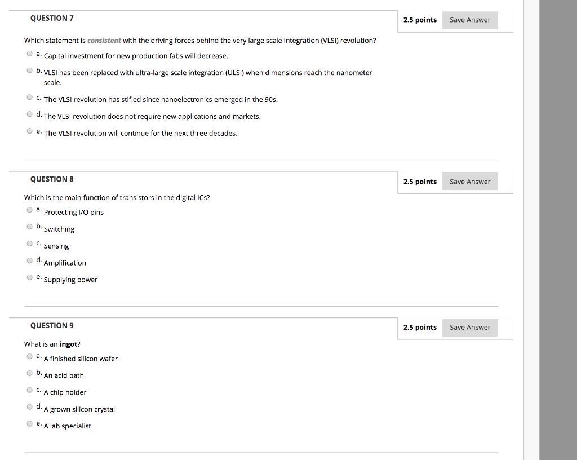Screen dimensions: 577x460
Task: Select 'A grown silicon crystal' answer
Action: point(29,408)
